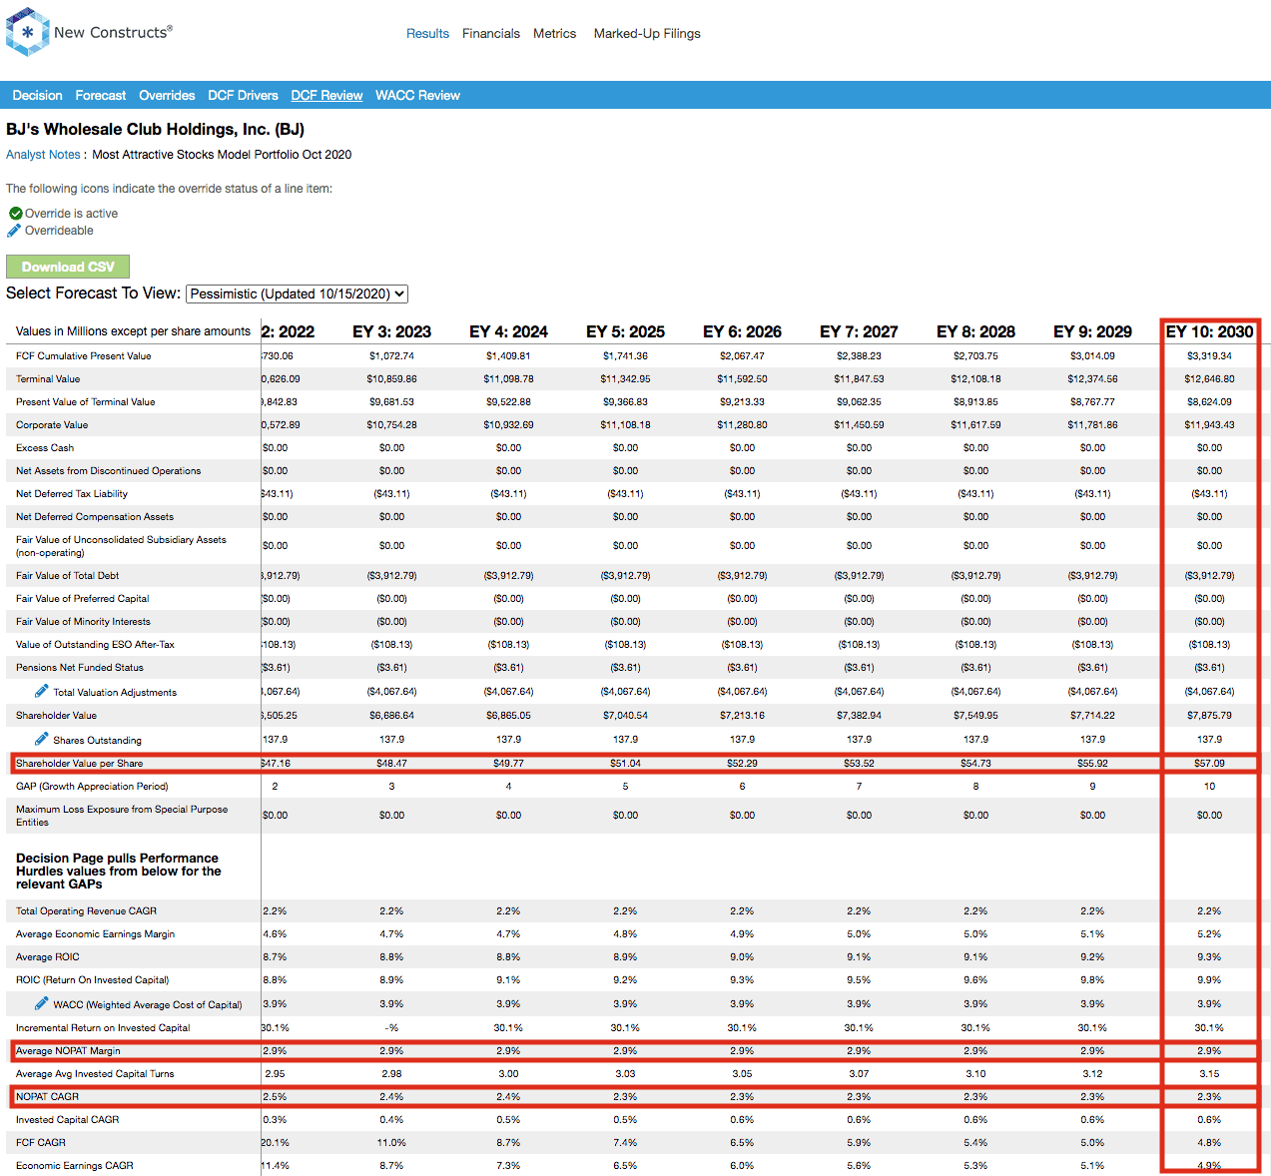1271x1176 pixels.
Task: Click the 'Pensions Net Funded Status' row label
Action: tap(80, 667)
